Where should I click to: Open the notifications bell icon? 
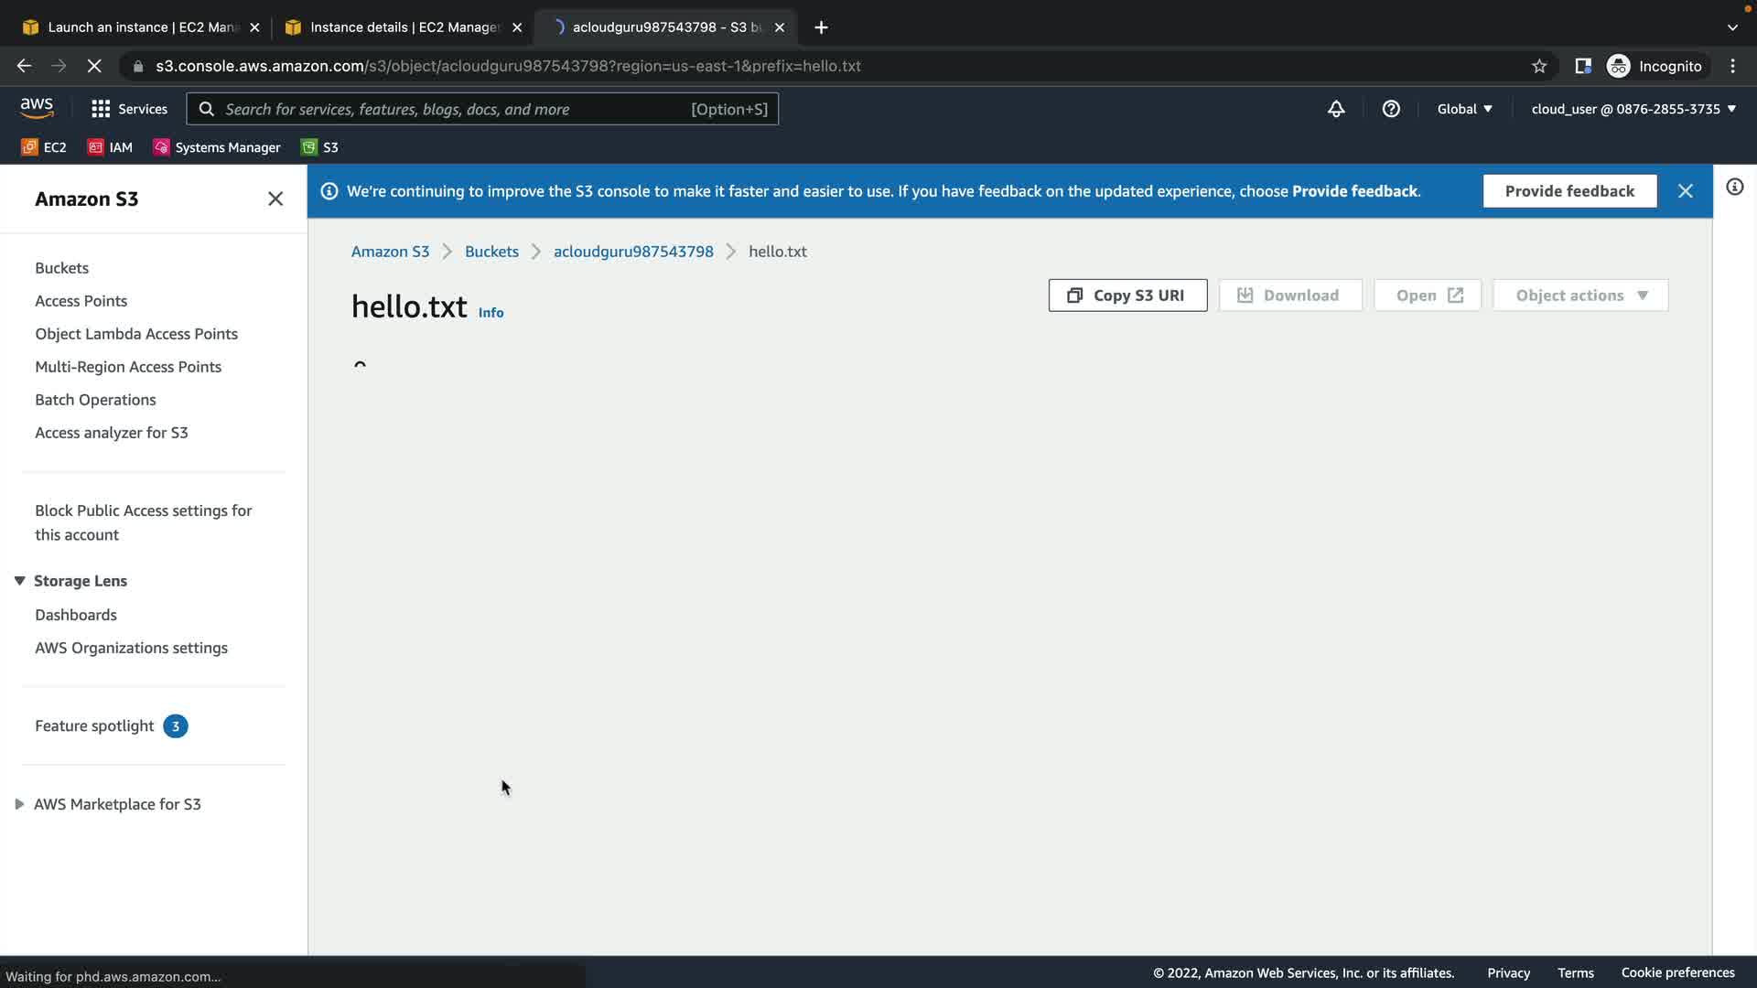(x=1336, y=109)
